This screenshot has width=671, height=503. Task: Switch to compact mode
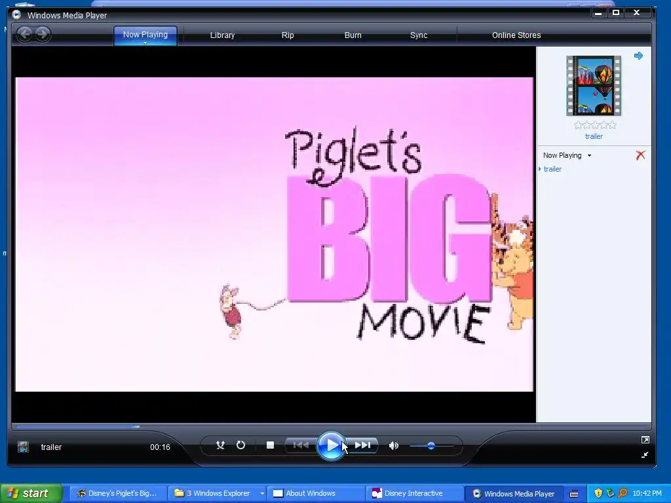pyautogui.click(x=645, y=455)
